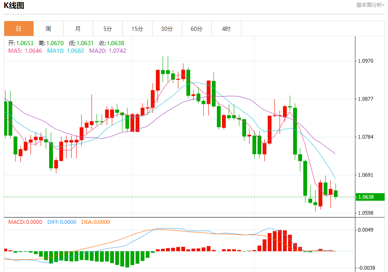Viewport: 388px width, 272px height.
Task: Click the MA10 indicator label
Action: pyautogui.click(x=66, y=51)
